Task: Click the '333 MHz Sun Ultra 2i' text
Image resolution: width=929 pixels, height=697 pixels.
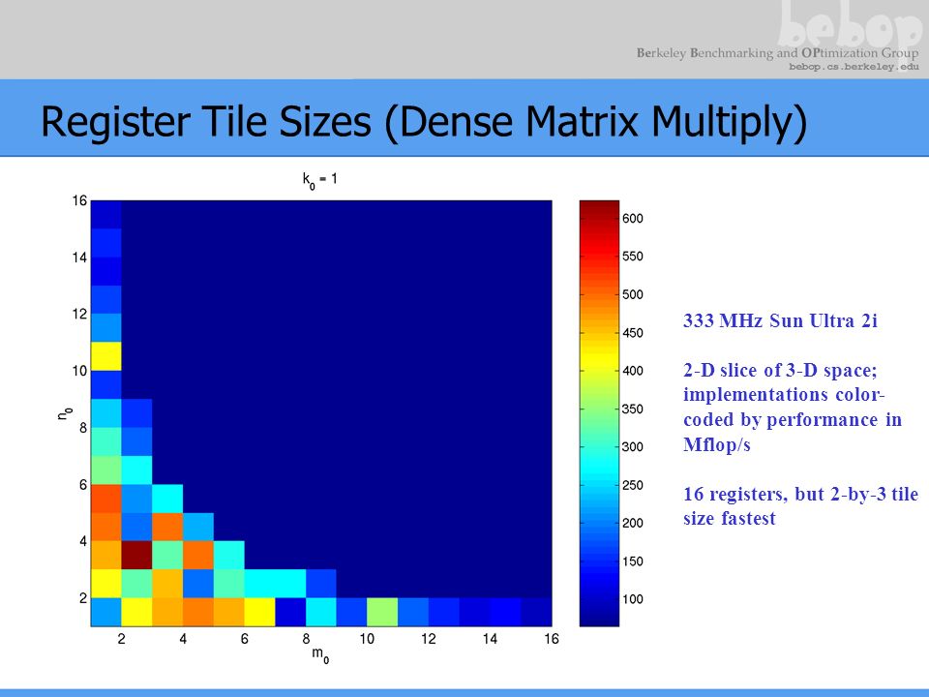Action: (x=780, y=320)
